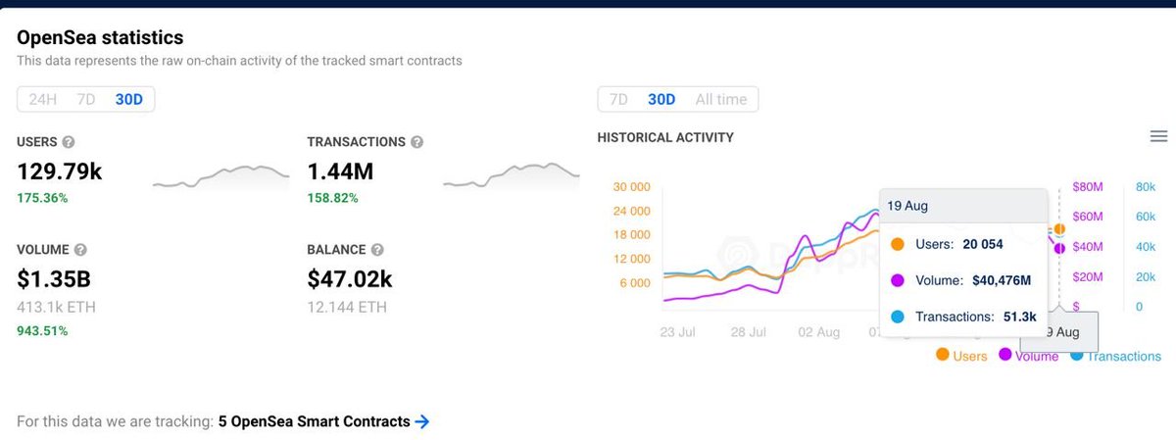Select 7D statistics period on the left
1176x440 pixels.
[86, 99]
